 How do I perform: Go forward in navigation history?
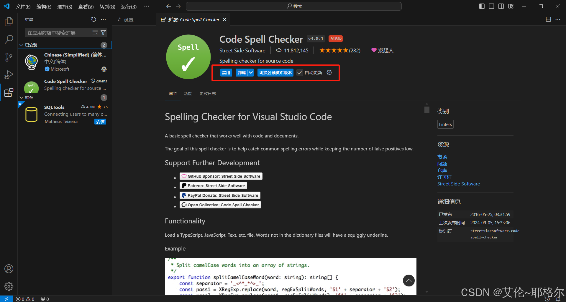click(178, 6)
